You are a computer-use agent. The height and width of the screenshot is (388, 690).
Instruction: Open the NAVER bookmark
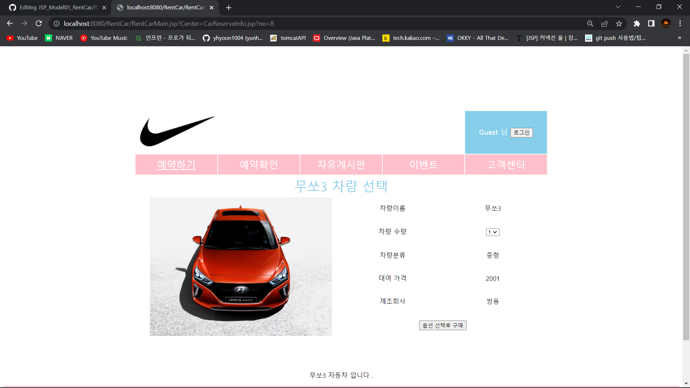[x=59, y=38]
